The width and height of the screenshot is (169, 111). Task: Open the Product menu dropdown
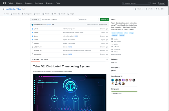[x=11, y=3]
